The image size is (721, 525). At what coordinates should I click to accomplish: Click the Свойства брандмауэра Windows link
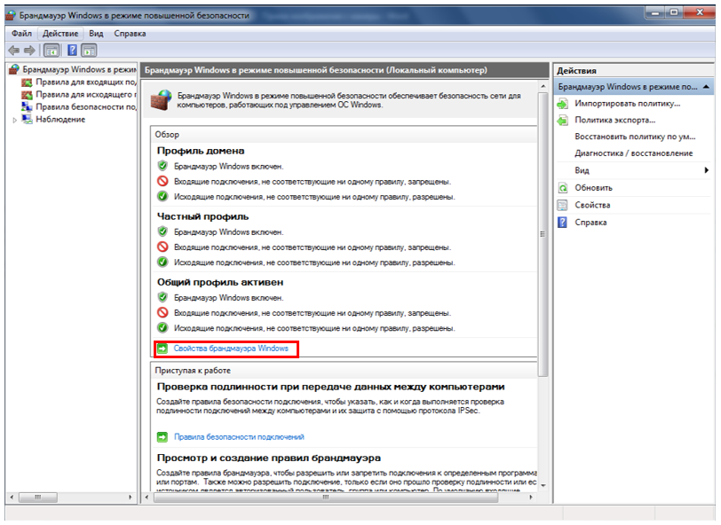pyautogui.click(x=231, y=349)
